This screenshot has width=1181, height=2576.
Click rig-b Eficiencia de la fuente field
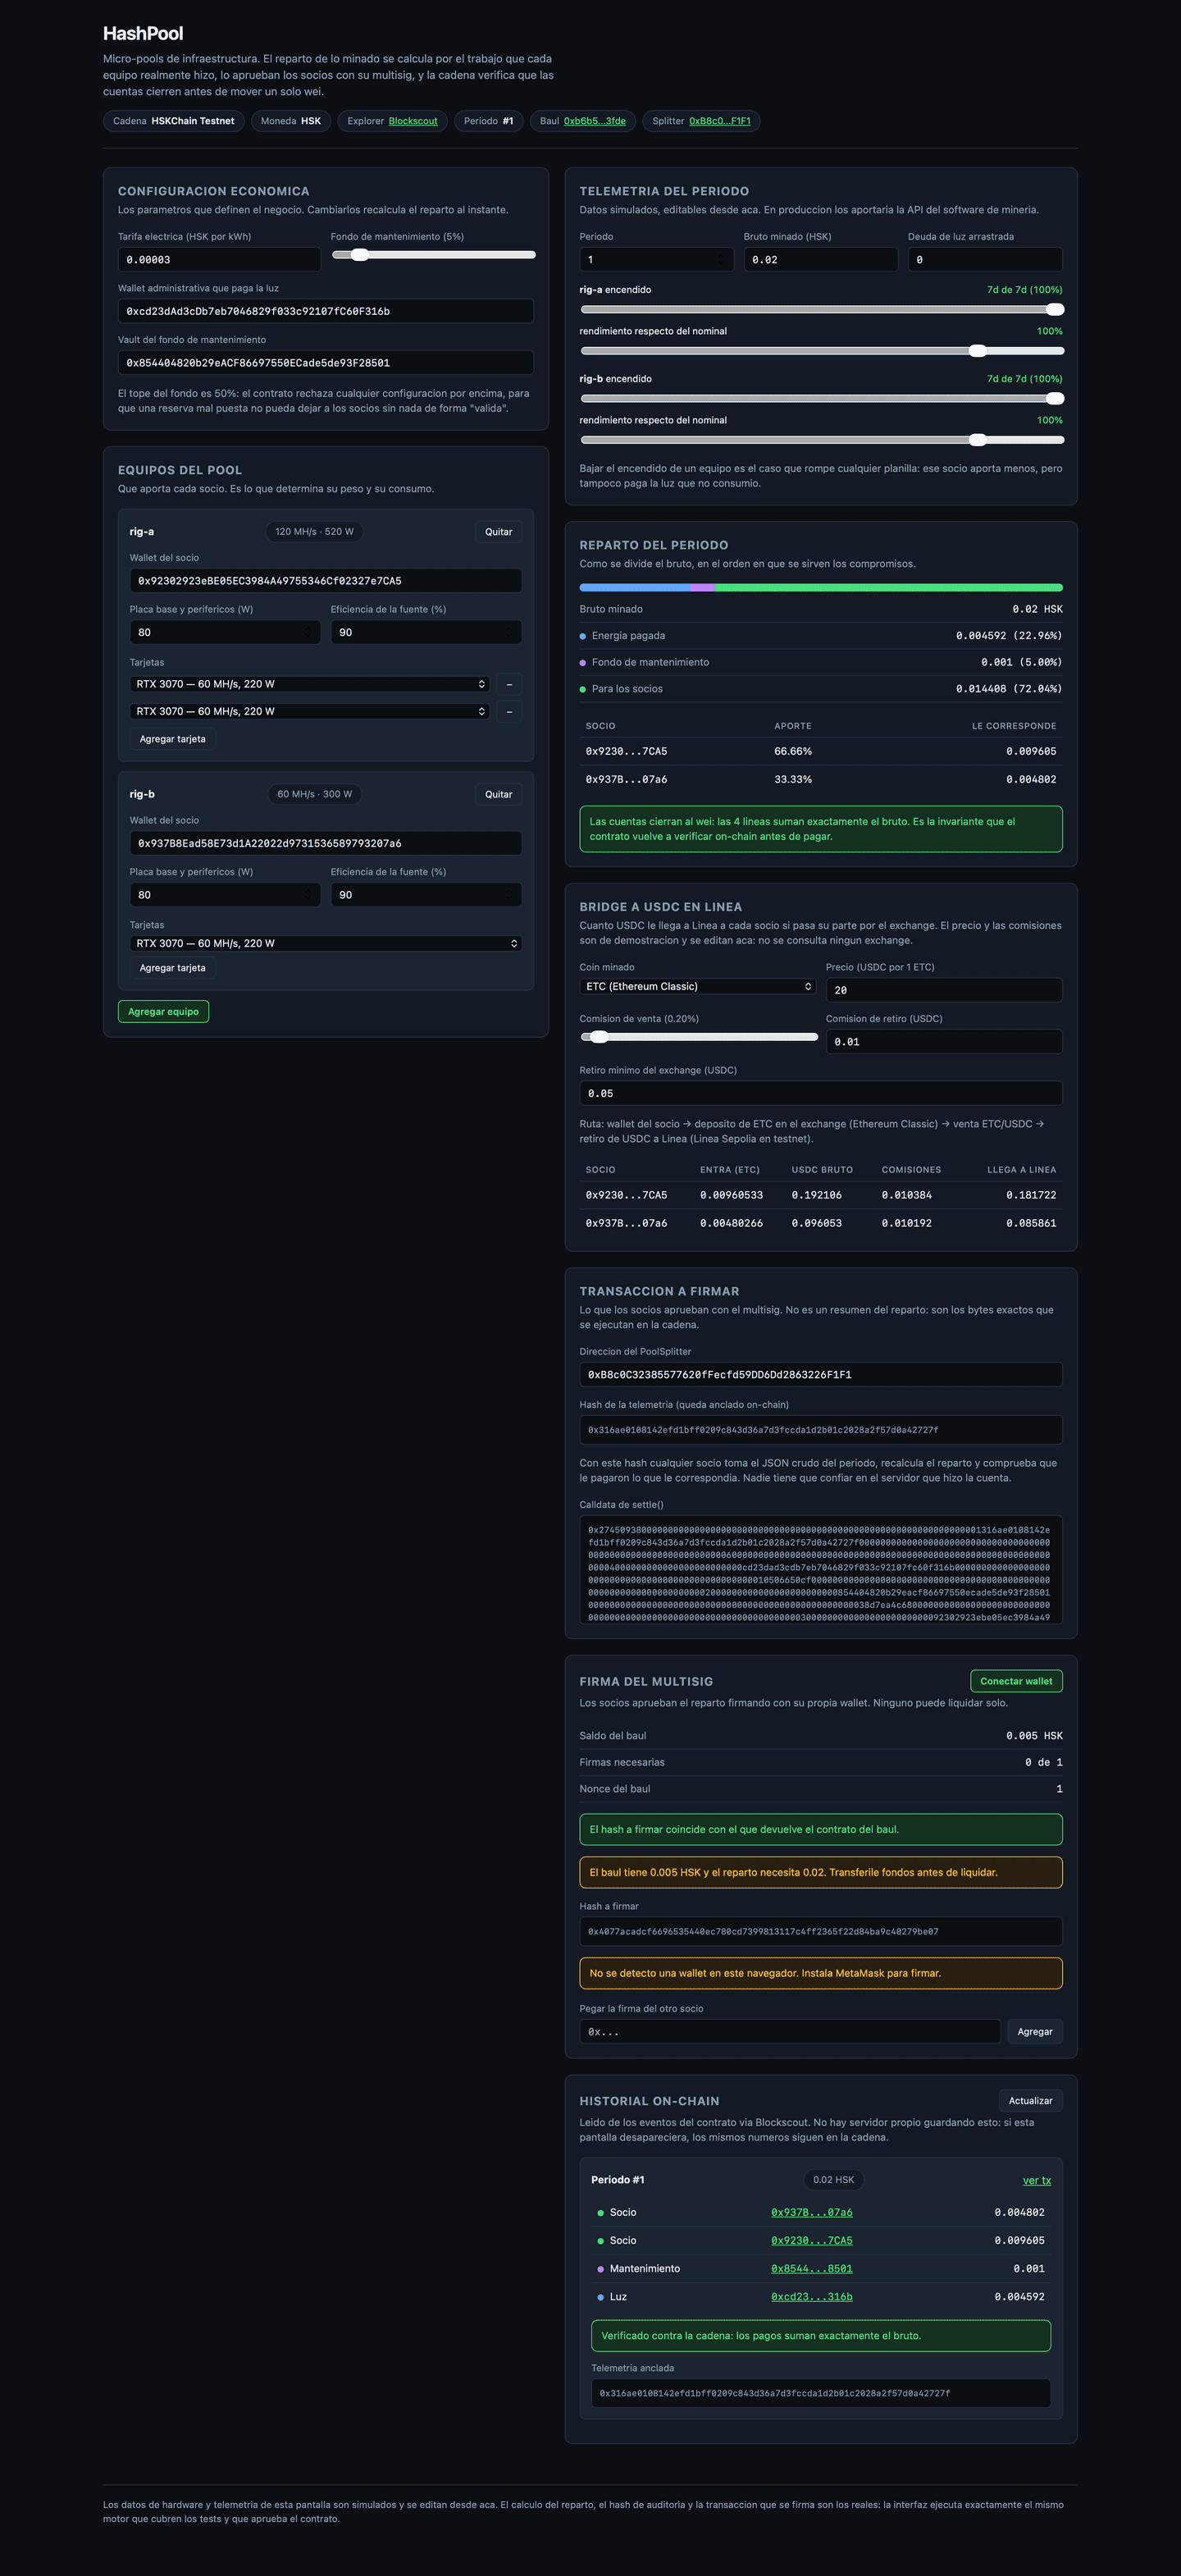click(426, 895)
